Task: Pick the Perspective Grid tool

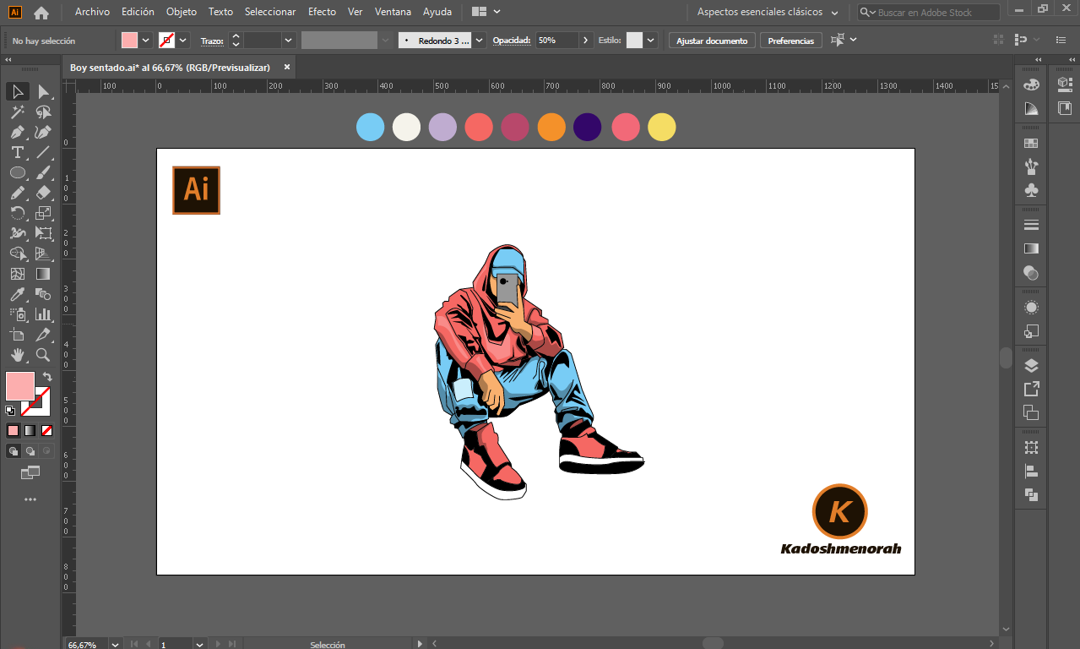Action: tap(43, 254)
